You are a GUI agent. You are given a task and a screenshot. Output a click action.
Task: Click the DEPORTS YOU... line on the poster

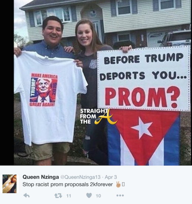[143, 75]
